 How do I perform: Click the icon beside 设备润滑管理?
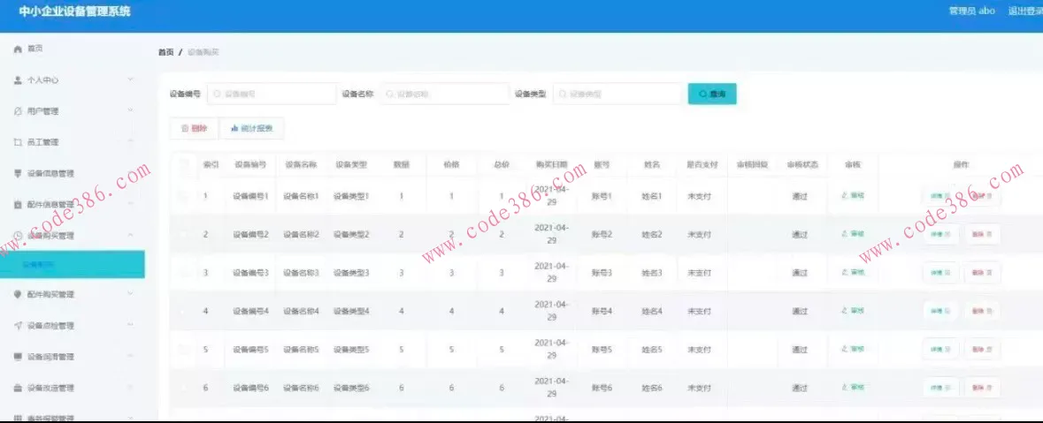pyautogui.click(x=18, y=357)
